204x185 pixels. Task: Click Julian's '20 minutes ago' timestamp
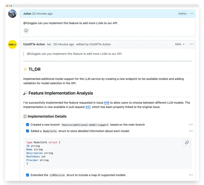tap(42, 14)
